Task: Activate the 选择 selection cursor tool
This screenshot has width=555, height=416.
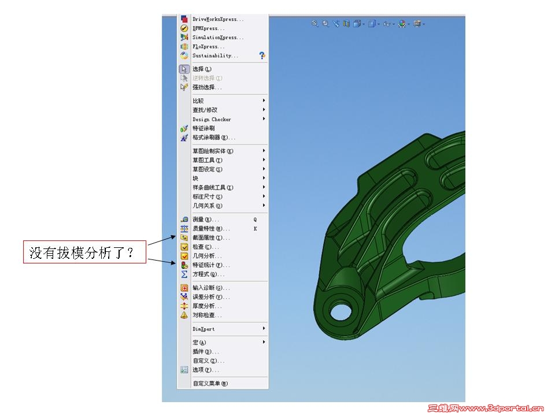Action: click(222, 69)
